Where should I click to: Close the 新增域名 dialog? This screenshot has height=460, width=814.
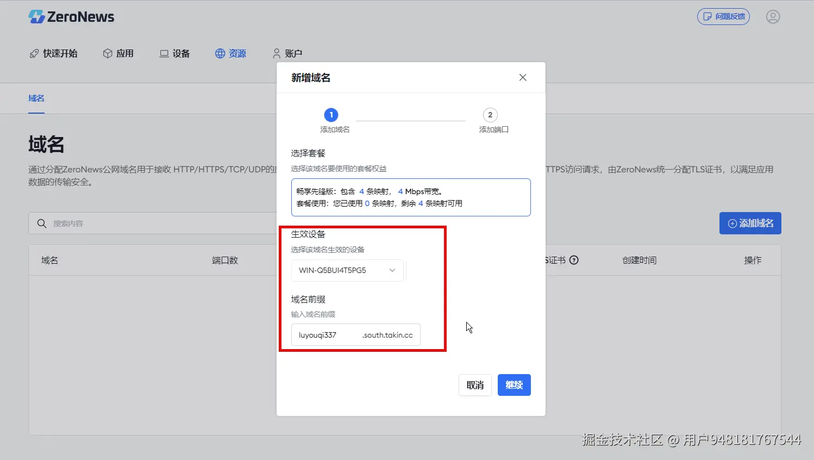[522, 77]
